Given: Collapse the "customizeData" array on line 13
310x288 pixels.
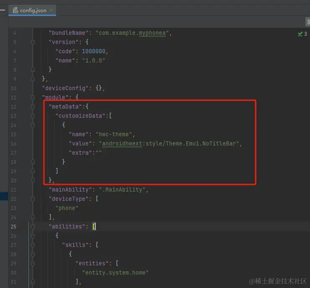Looking at the screenshot, I should [33, 116].
